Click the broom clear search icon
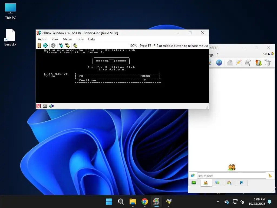The image size is (277, 208). [x=270, y=175]
